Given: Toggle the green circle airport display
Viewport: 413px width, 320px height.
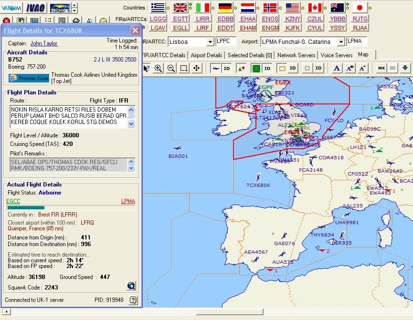Looking at the screenshot, I should 256,68.
